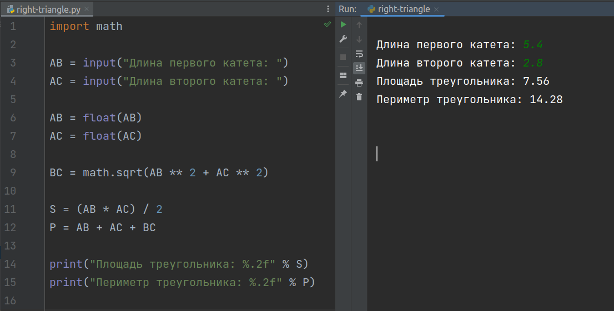The height and width of the screenshot is (311, 614).
Task: Click the Run: panel label
Action: 348,9
